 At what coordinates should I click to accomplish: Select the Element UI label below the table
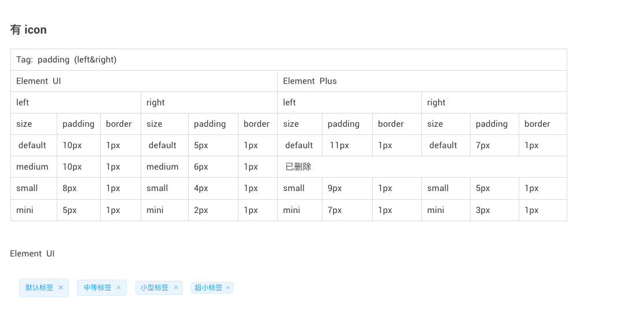[x=32, y=254]
